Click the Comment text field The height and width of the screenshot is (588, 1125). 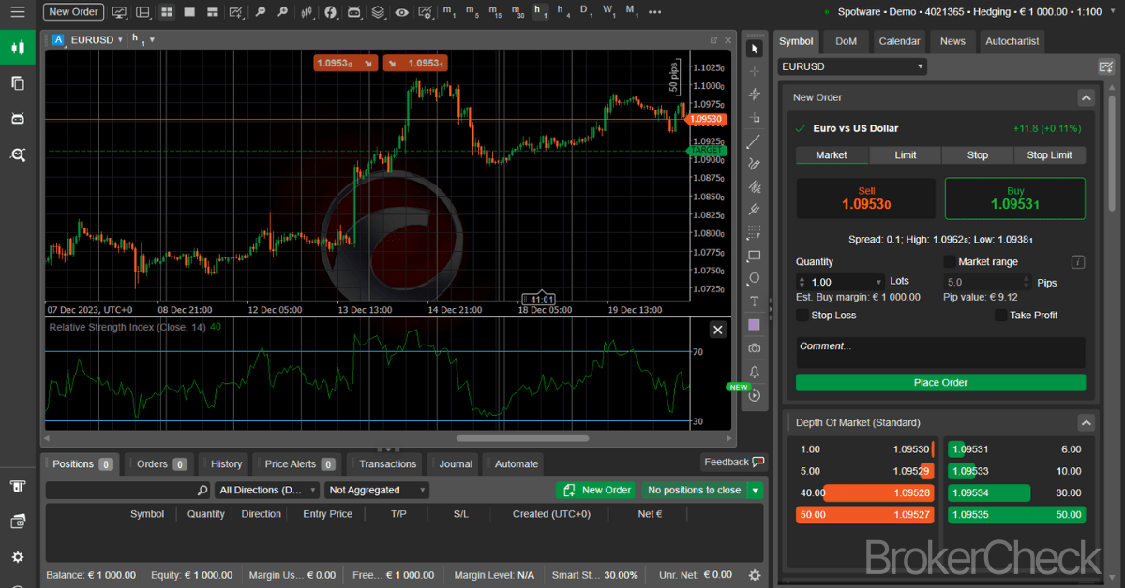click(x=940, y=353)
